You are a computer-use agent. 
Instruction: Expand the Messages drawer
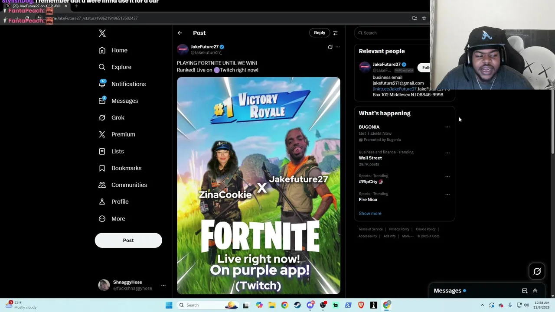535,291
